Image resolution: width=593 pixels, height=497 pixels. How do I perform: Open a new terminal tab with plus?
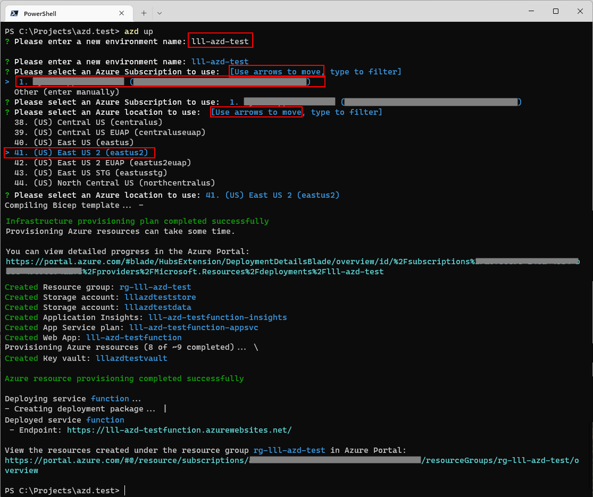[x=144, y=13]
